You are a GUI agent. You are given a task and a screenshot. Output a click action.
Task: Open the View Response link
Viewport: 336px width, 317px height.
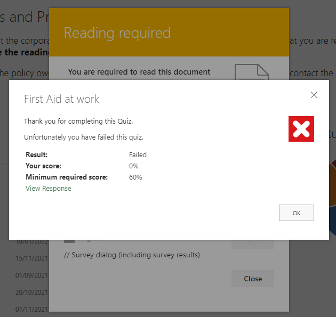[x=48, y=189]
